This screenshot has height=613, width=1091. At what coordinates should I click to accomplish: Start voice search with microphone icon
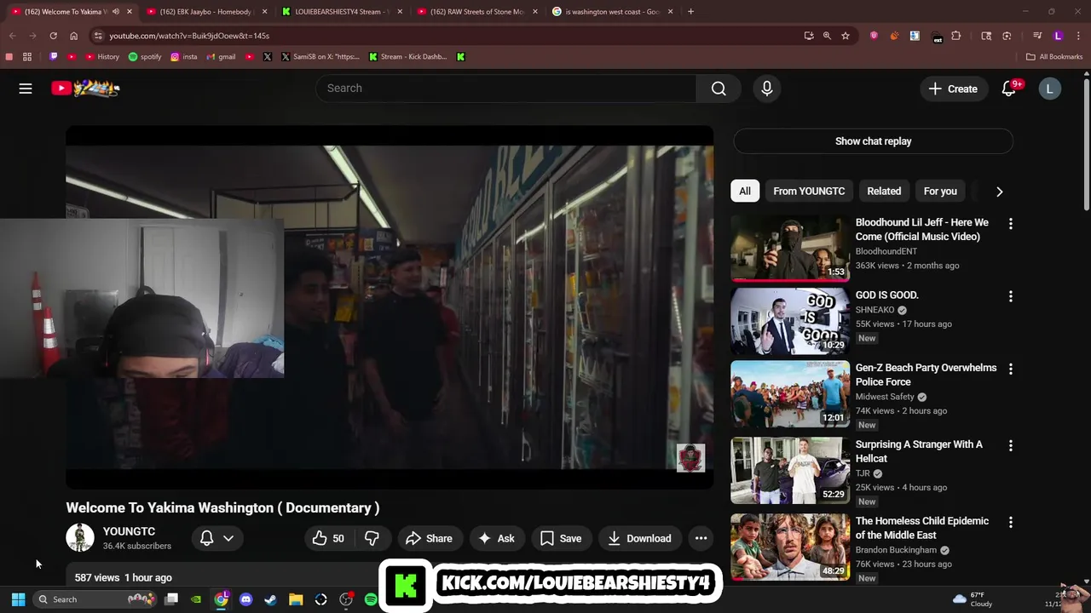[x=766, y=89]
